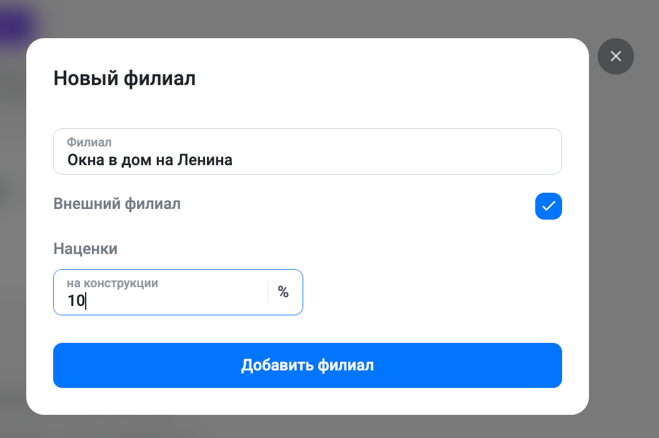Click Добавить филиал button

point(307,365)
